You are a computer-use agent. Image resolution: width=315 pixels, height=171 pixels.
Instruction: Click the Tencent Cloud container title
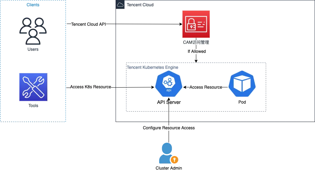click(140, 5)
